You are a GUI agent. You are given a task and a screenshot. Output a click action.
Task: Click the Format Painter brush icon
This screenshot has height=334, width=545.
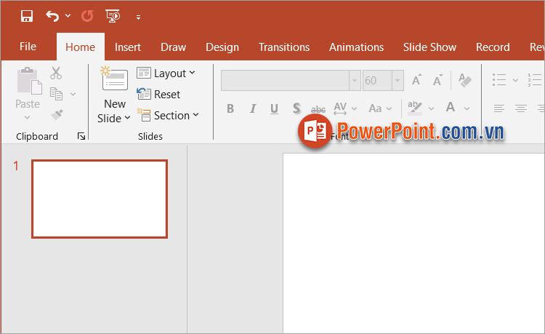(x=57, y=114)
